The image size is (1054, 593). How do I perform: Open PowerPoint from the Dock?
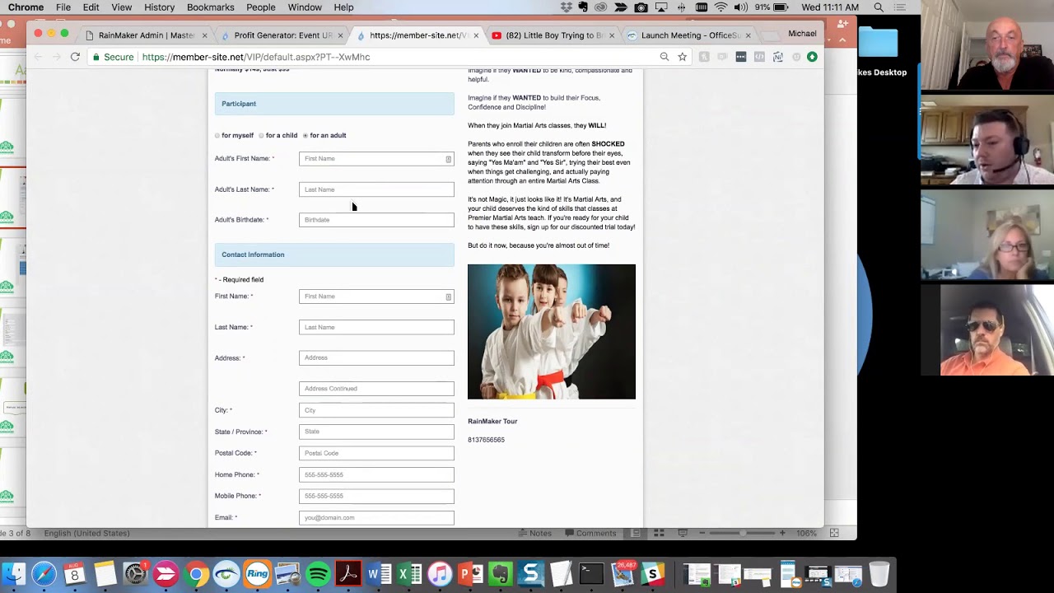[470, 573]
